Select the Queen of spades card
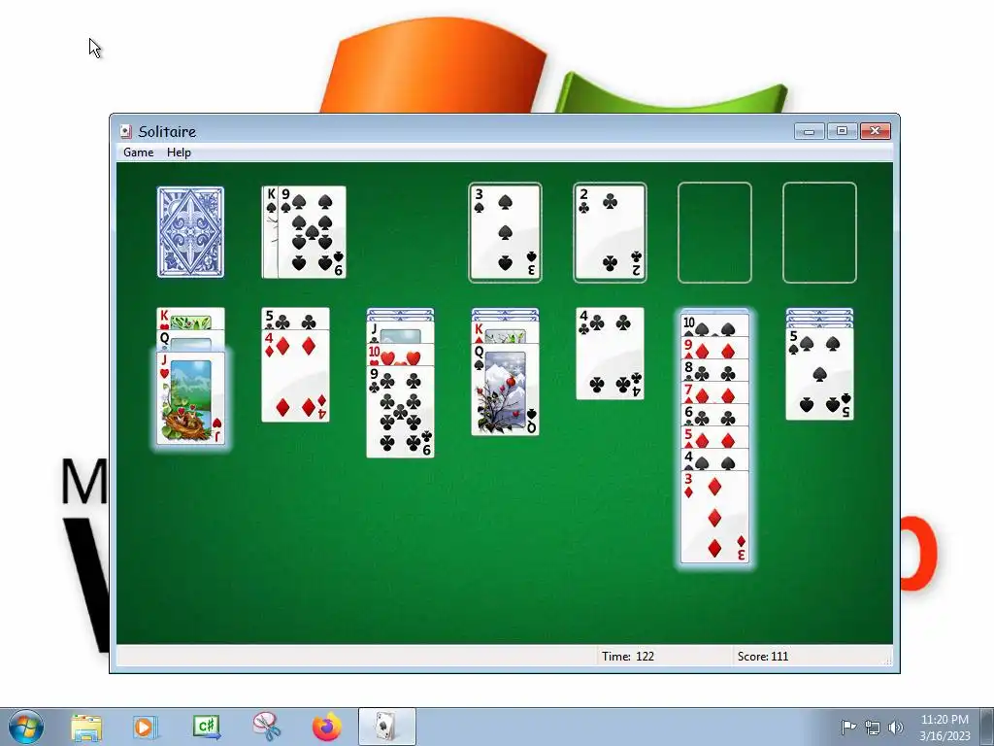 (x=505, y=390)
